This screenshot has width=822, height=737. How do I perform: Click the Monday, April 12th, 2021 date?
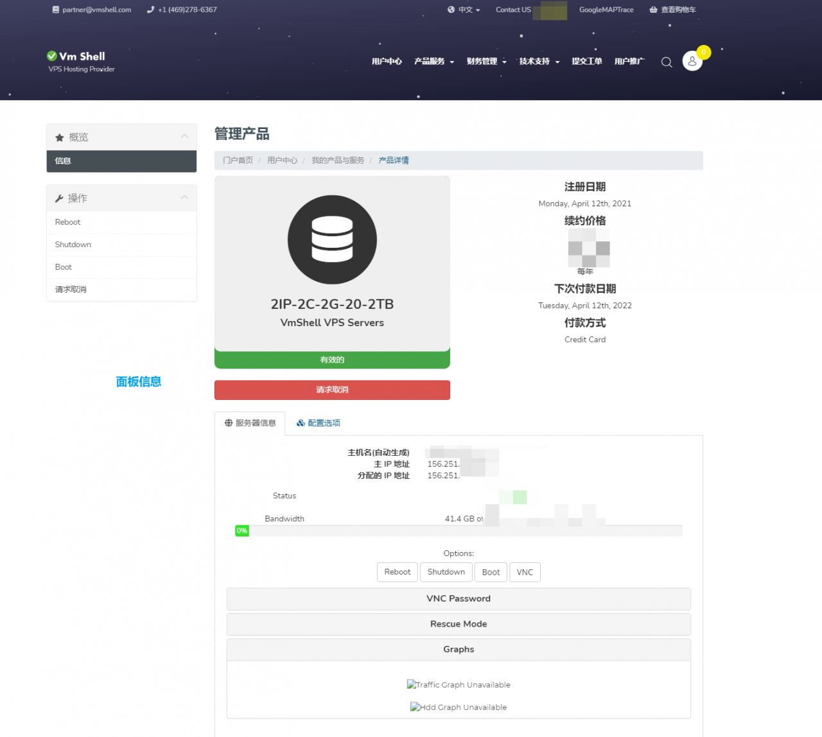pos(585,204)
